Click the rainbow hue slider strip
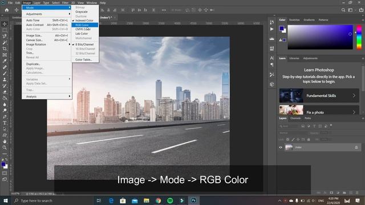This screenshot has width=365, height=205. point(359,37)
